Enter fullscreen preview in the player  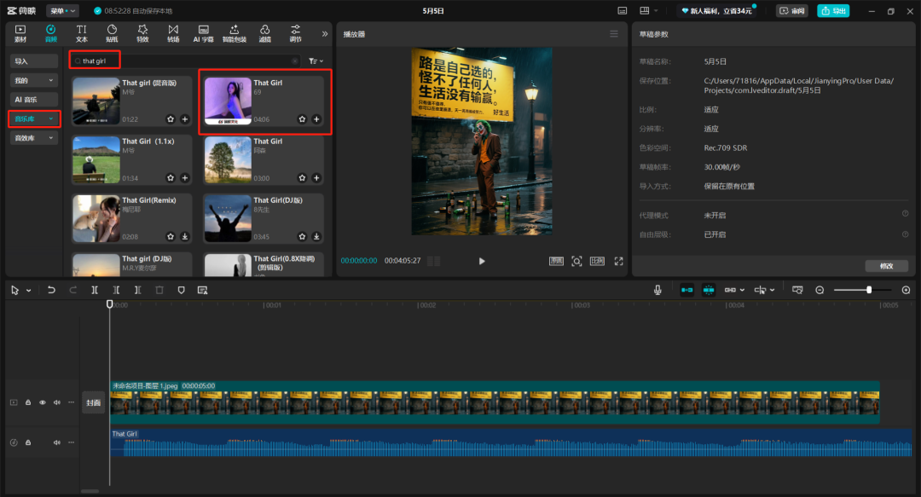[618, 262]
